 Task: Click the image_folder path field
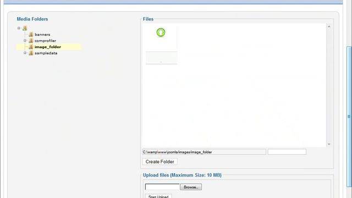click(x=204, y=152)
